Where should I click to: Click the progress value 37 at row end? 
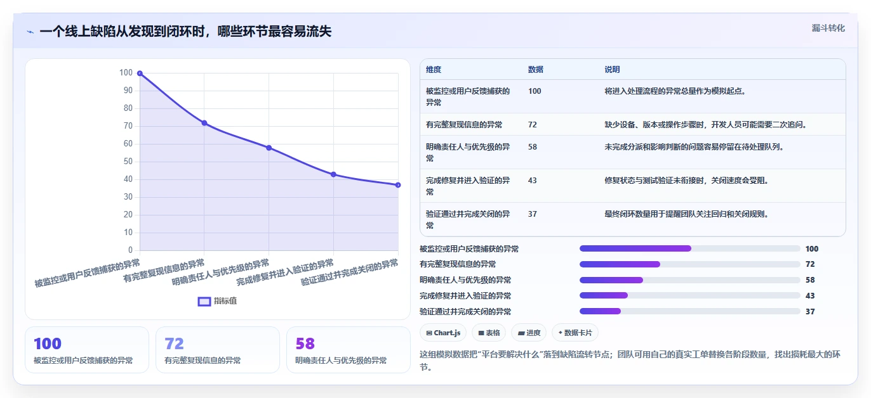click(810, 312)
